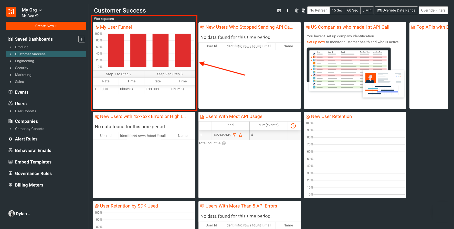This screenshot has width=454, height=229.
Task: Select No Refresh interval
Action: click(x=318, y=10)
